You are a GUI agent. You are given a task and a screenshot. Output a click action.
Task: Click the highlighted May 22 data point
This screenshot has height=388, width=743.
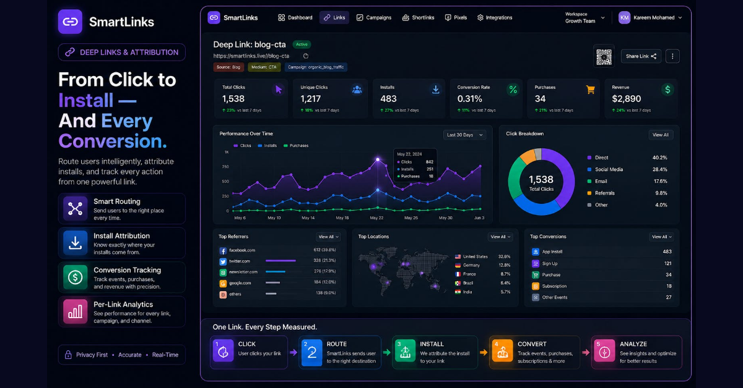pyautogui.click(x=378, y=159)
